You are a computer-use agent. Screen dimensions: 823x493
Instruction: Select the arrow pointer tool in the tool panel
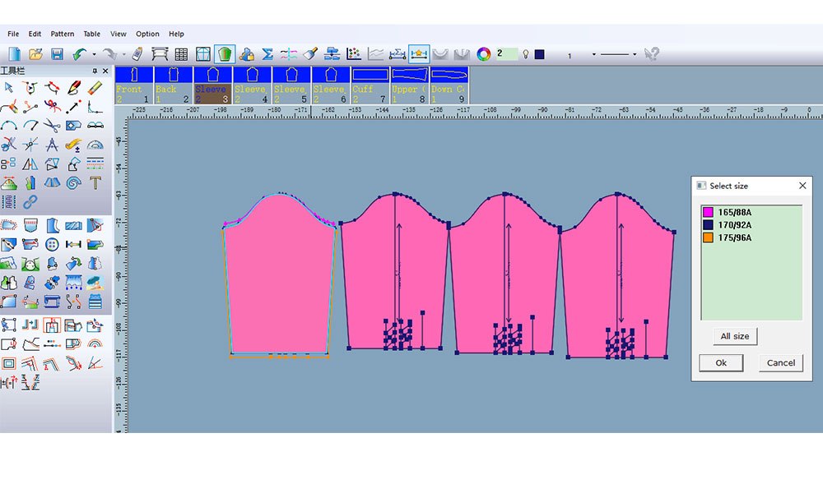click(8, 88)
